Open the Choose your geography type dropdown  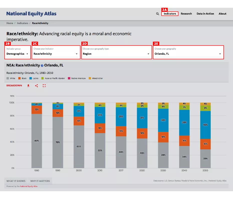coord(116,54)
